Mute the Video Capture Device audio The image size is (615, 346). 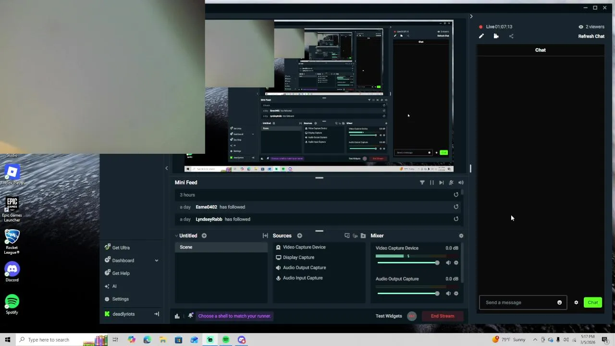448,263
